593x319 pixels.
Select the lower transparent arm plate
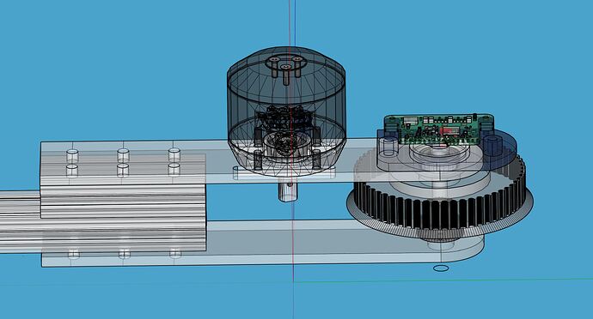tap(261, 244)
